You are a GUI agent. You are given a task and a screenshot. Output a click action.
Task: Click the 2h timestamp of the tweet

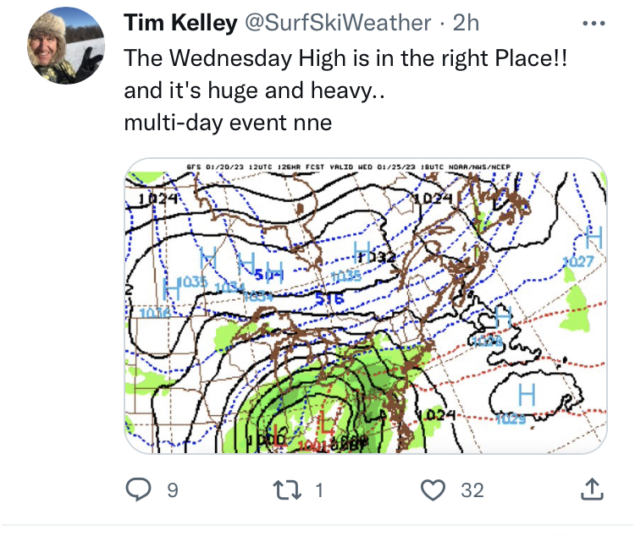point(467,24)
